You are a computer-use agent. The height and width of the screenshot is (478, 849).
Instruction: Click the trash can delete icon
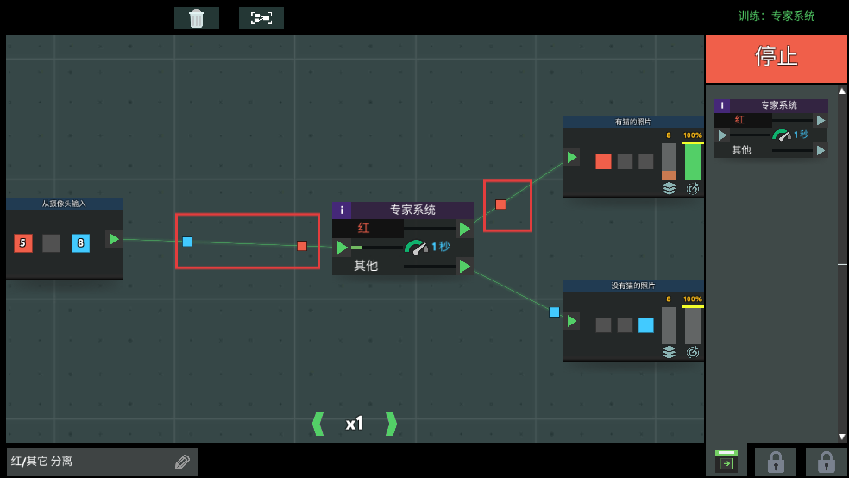point(197,18)
